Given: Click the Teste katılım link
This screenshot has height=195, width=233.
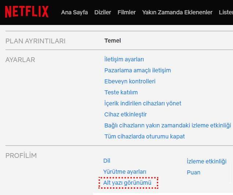Looking at the screenshot, I should pyautogui.click(x=121, y=92).
